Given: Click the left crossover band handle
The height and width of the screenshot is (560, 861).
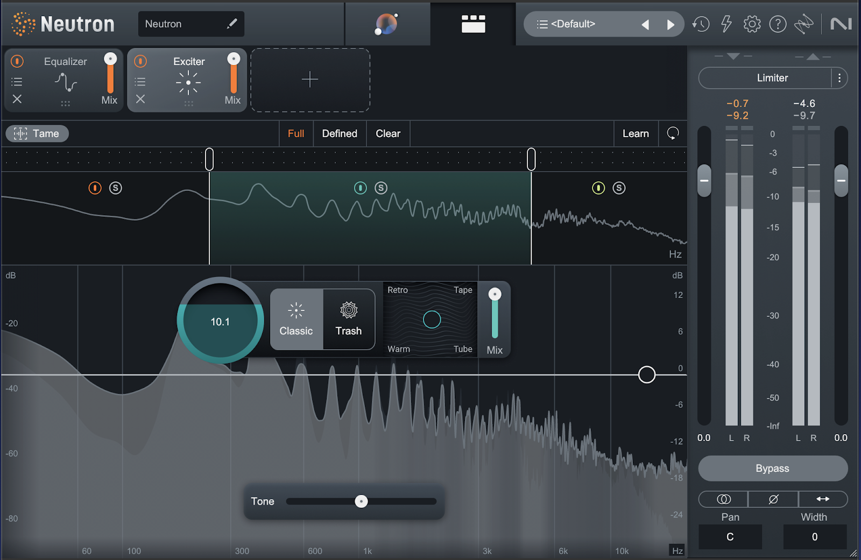Looking at the screenshot, I should pyautogui.click(x=209, y=159).
